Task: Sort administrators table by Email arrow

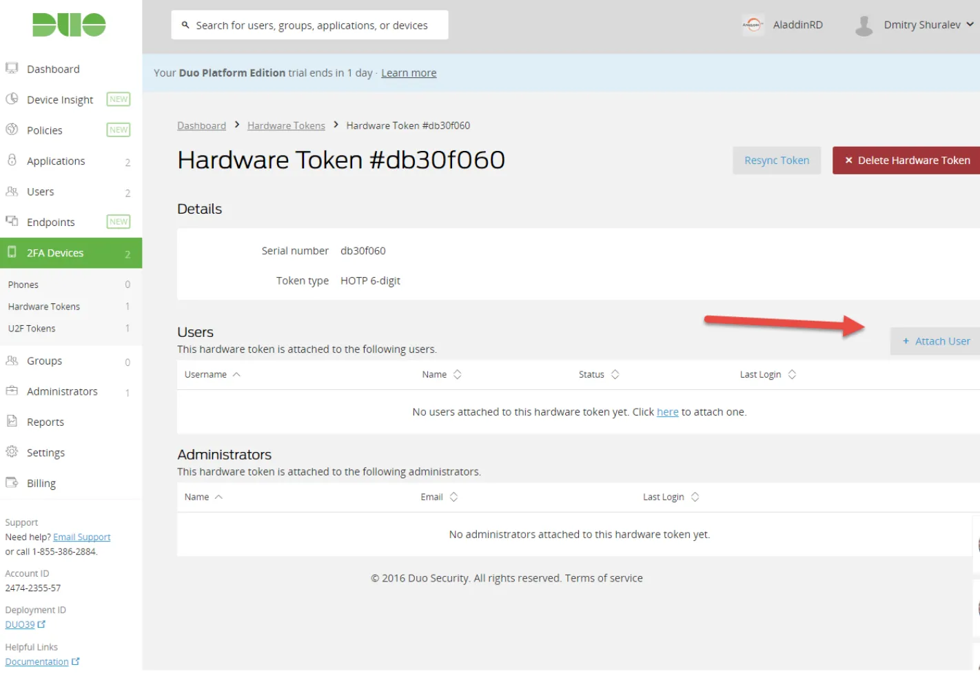Action: click(453, 497)
